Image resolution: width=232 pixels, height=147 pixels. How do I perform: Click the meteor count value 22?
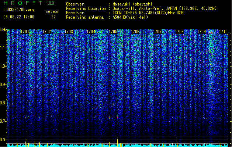pyautogui.click(x=53, y=17)
